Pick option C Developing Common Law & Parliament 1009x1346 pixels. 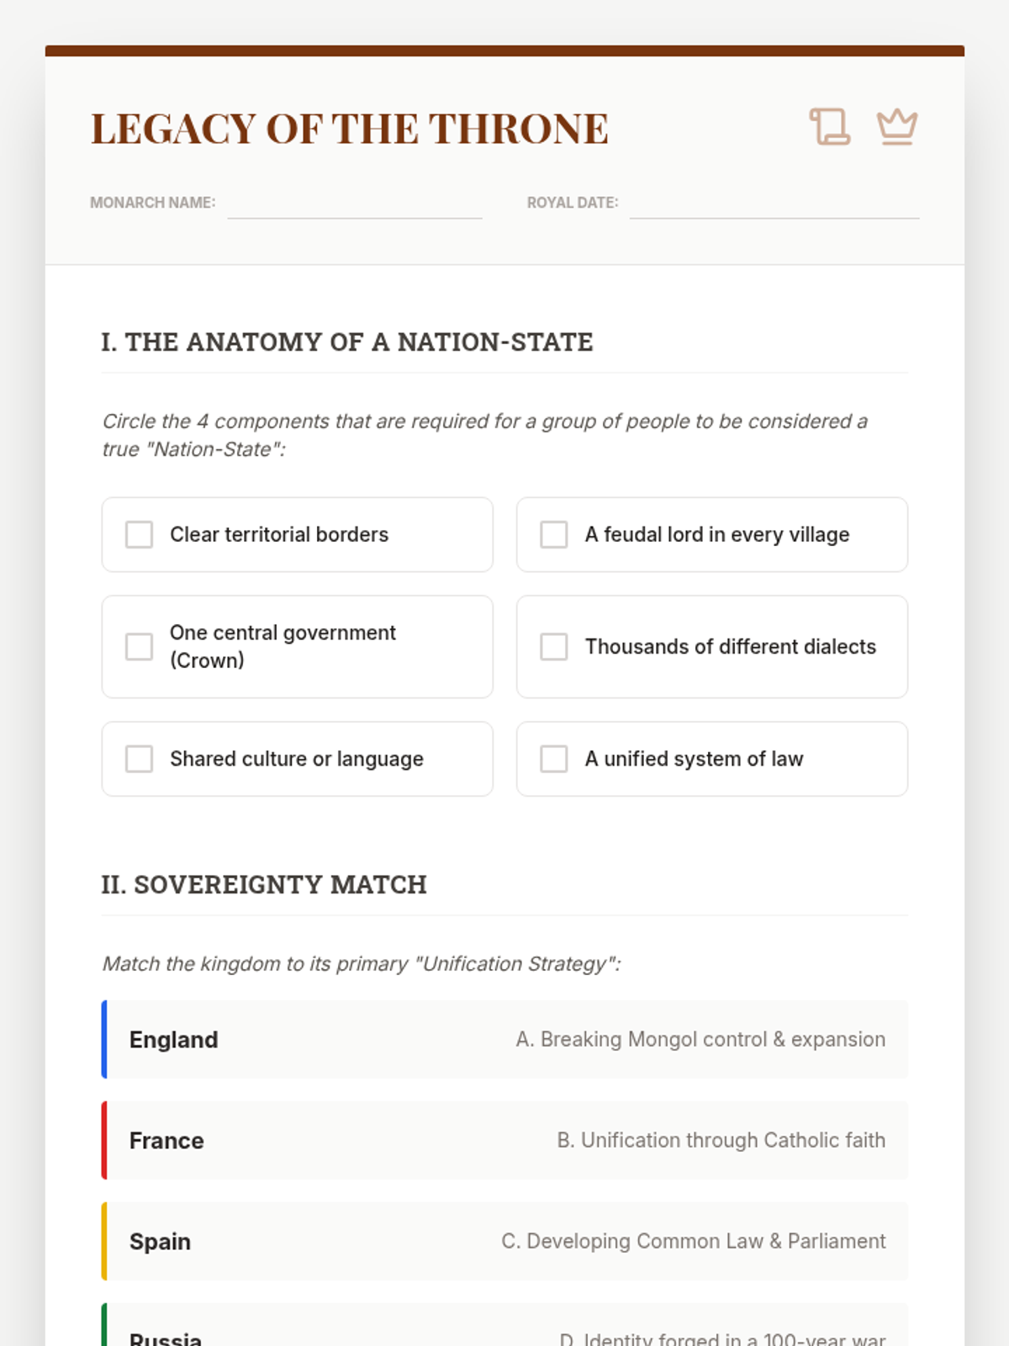pos(693,1242)
